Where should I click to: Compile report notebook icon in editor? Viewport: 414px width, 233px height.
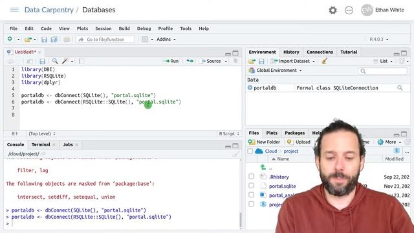click(82, 61)
